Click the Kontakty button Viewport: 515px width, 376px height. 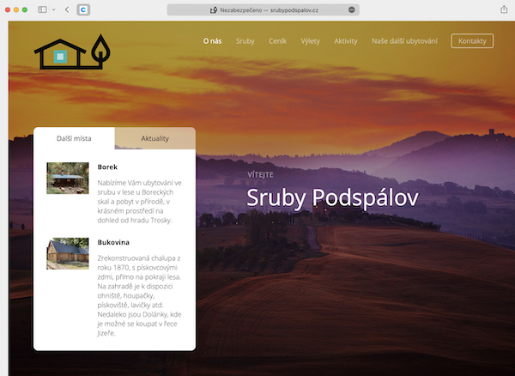[x=472, y=41]
